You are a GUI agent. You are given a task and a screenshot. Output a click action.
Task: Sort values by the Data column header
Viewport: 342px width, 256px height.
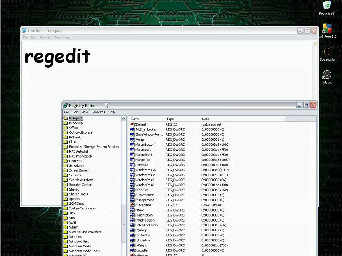pyautogui.click(x=242, y=119)
